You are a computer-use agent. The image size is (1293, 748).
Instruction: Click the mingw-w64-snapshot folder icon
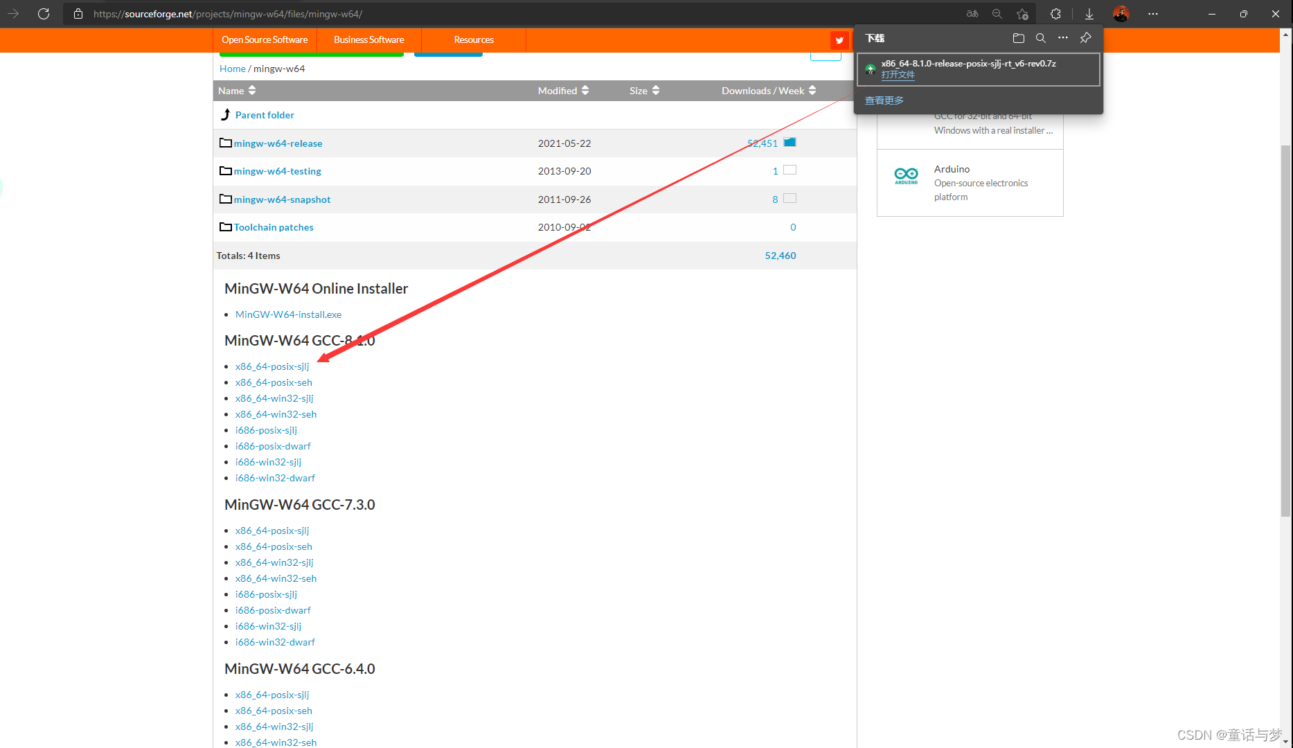coord(226,199)
